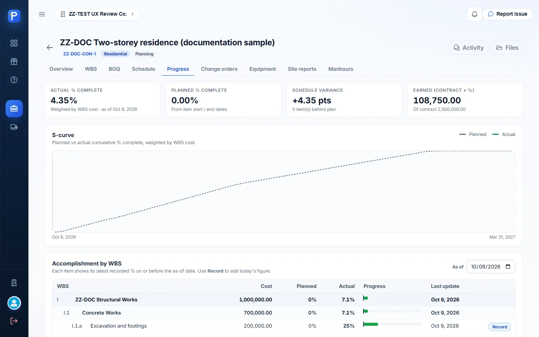The width and height of the screenshot is (539, 337).
Task: Open the notifications bell
Action: [475, 14]
